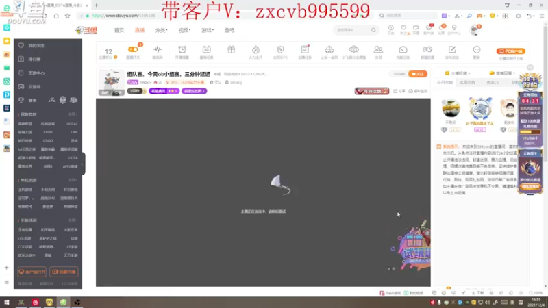This screenshot has width=548, height=308.
Task: Open the 主播投稿 link with chevron
Action: tap(458, 73)
